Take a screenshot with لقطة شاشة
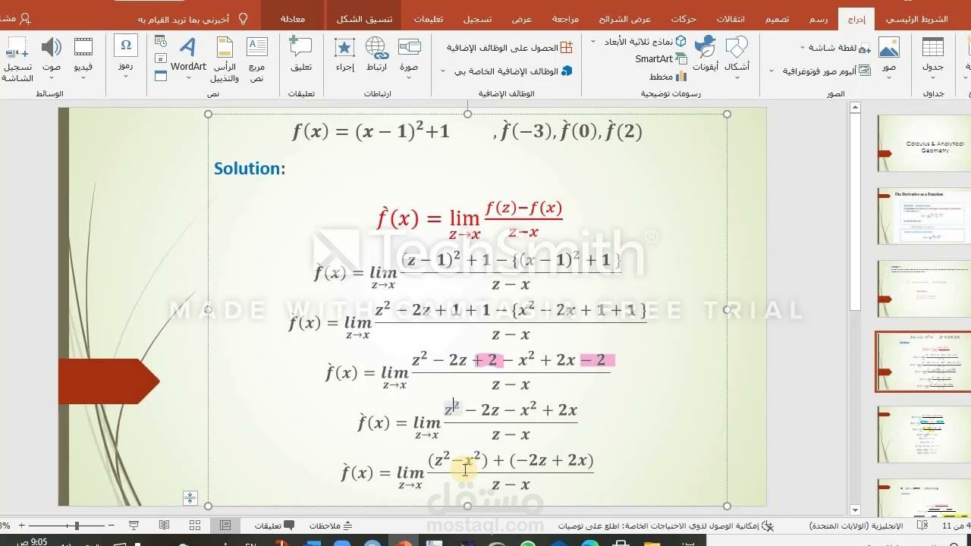This screenshot has height=546, width=971. (840, 48)
